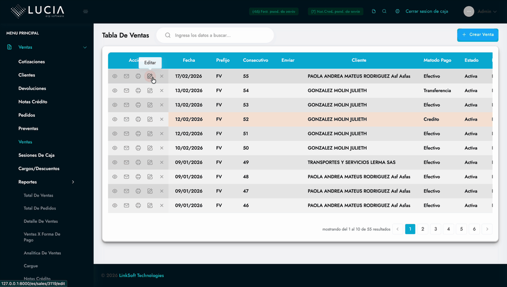Click the Crear Venta button
Image resolution: width=507 pixels, height=287 pixels.
(x=477, y=35)
